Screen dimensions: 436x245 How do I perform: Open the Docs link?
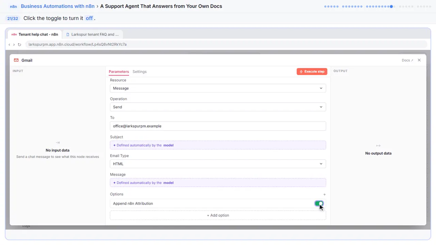(x=407, y=60)
